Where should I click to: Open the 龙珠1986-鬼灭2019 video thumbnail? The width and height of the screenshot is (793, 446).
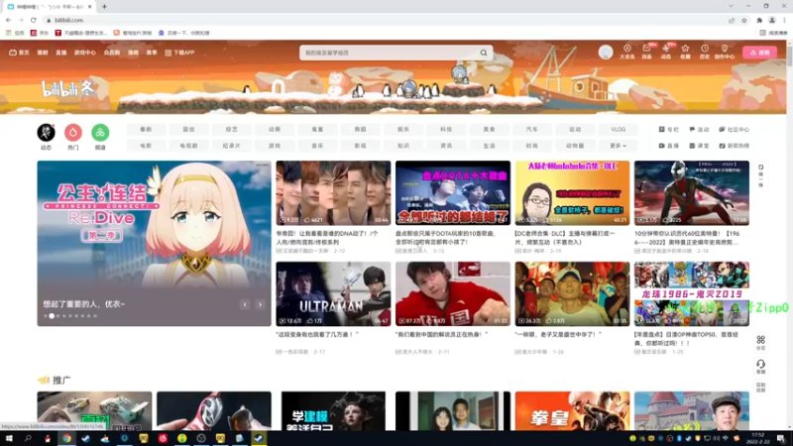(692, 293)
